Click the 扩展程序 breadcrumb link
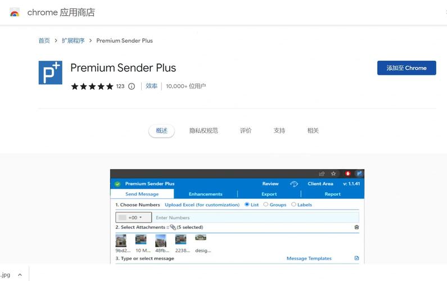This screenshot has height=281, width=447. [x=73, y=40]
